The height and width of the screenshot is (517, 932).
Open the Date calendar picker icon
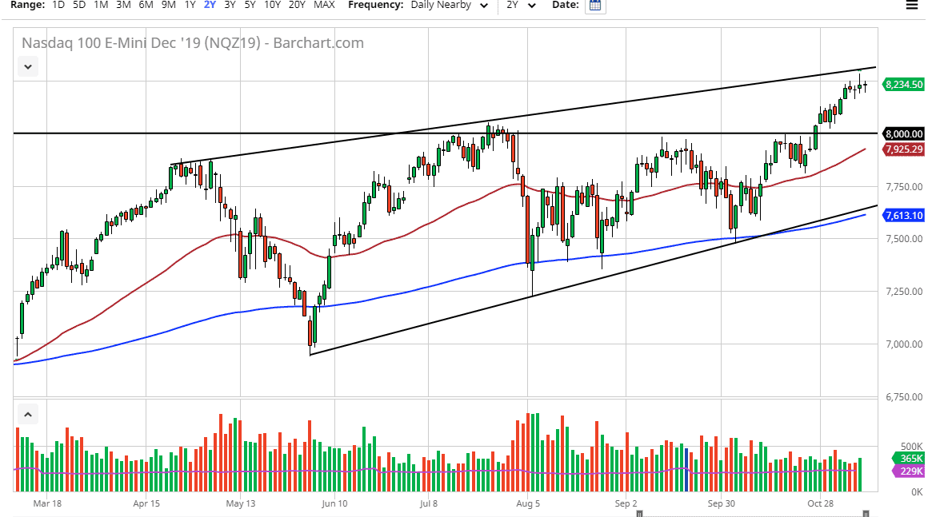pos(594,6)
